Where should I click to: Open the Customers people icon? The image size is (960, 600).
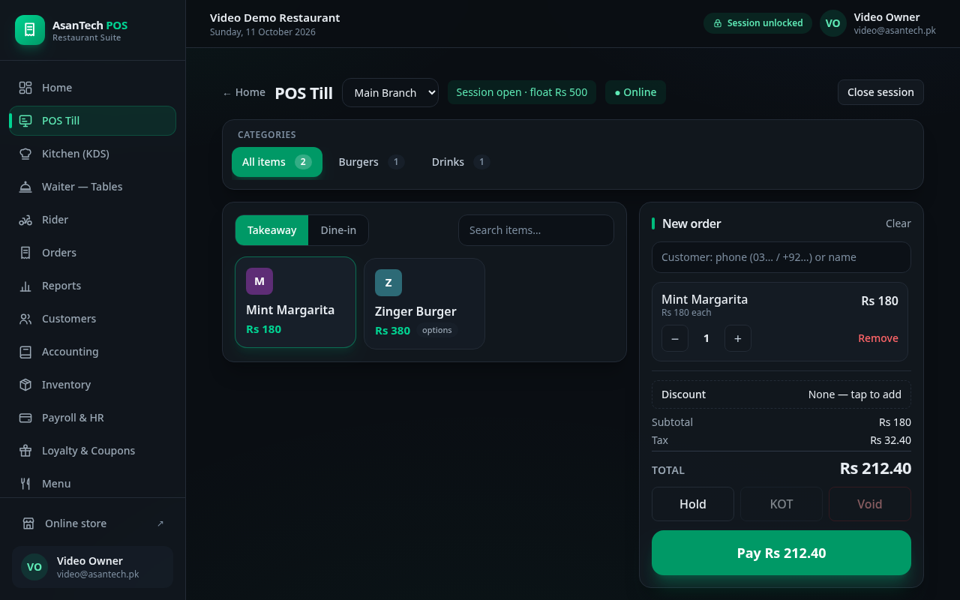[25, 319]
